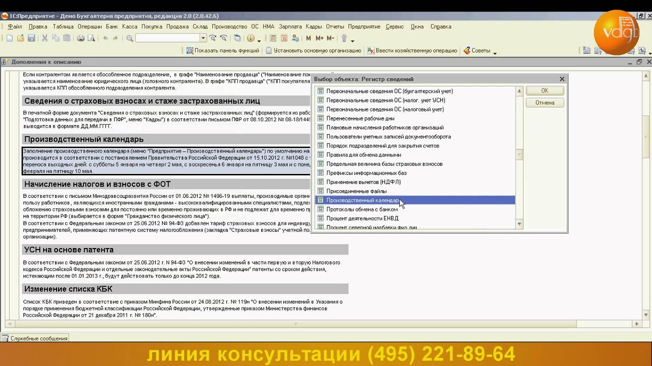Screen dimensions: 652x366
Task: Open the Предприятие menu
Action: [x=364, y=26]
